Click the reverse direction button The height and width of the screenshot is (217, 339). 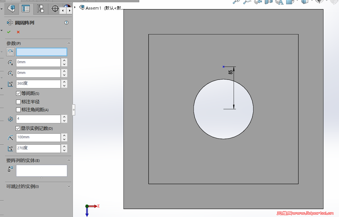pyautogui.click(x=10, y=52)
